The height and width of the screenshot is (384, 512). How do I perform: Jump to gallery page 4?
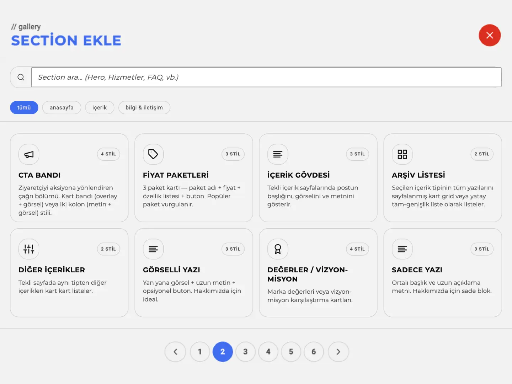click(x=268, y=352)
